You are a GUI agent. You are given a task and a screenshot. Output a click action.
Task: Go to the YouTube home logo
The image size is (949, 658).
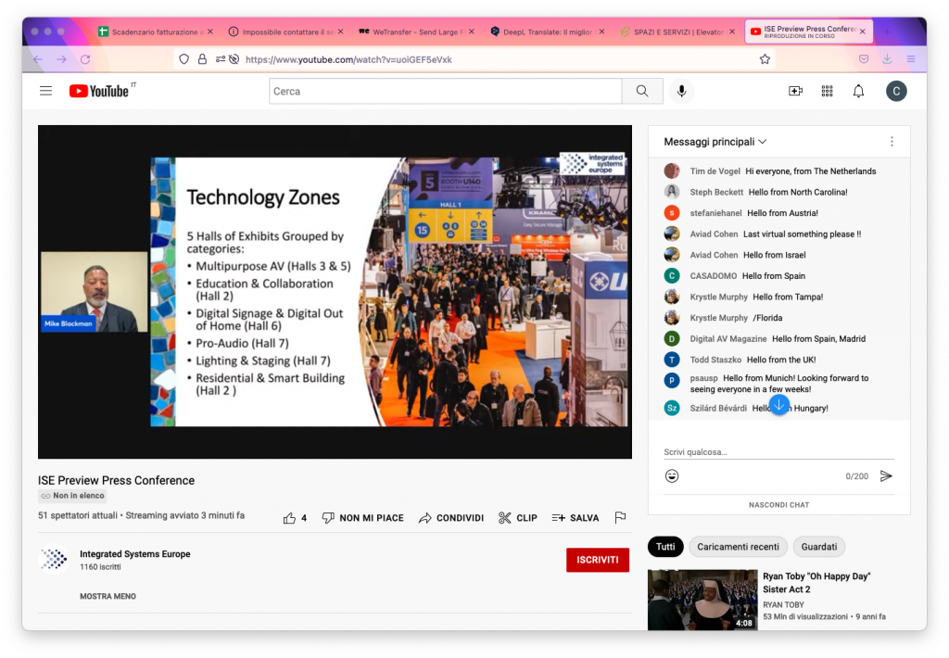(x=99, y=91)
